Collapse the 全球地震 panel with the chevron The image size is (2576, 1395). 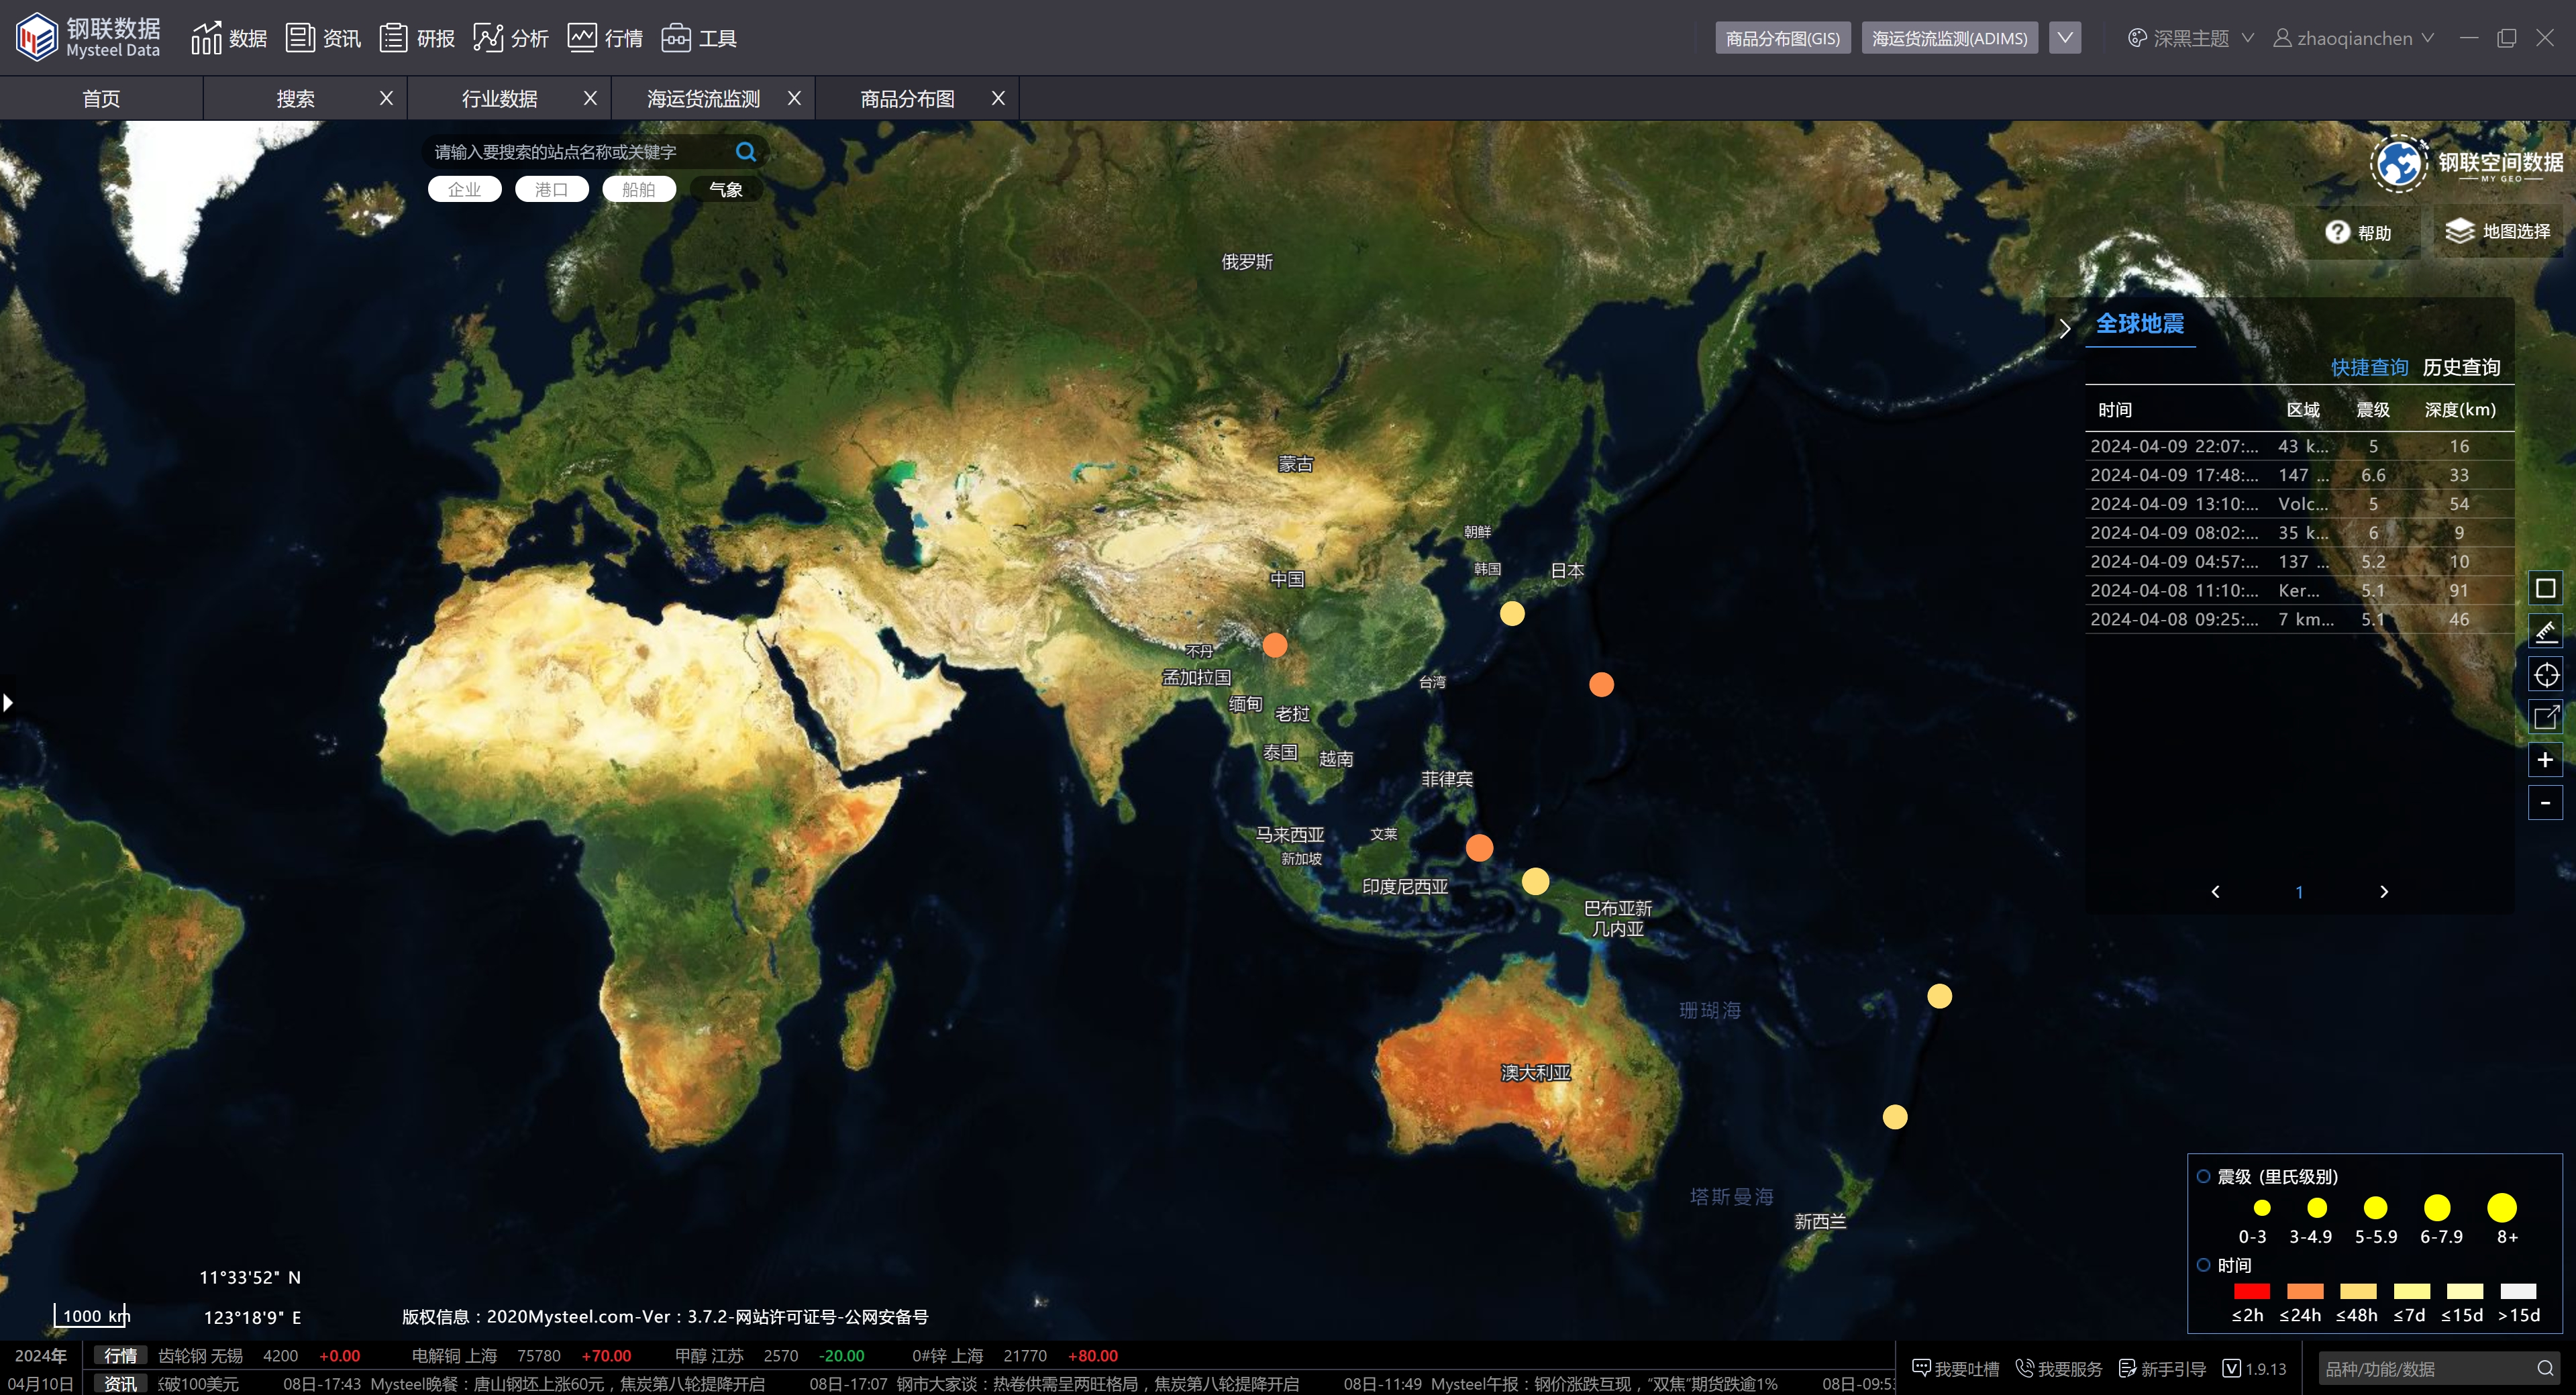click(2066, 328)
